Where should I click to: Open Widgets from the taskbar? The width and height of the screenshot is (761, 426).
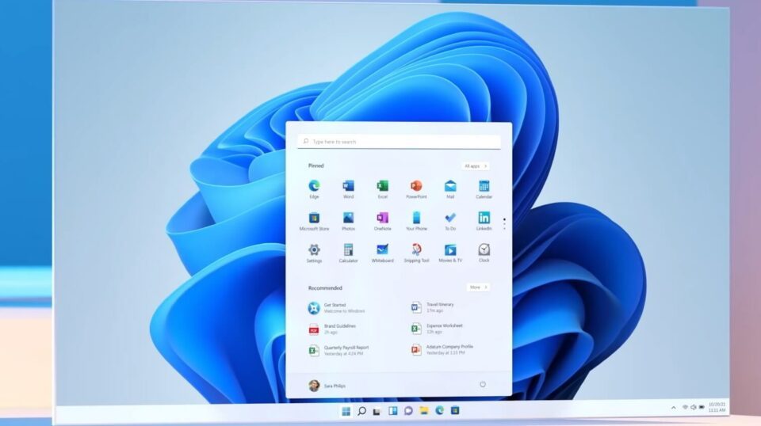click(392, 411)
